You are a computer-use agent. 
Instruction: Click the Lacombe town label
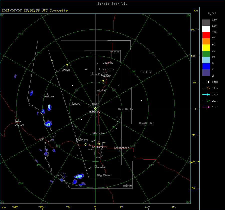tap(108, 63)
